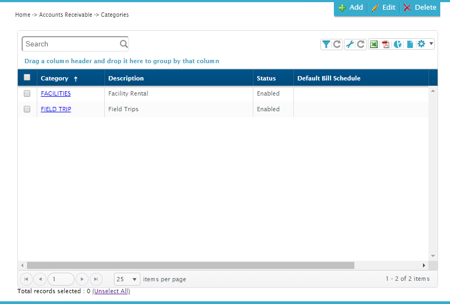Open the pie chart icon

[x=398, y=44]
